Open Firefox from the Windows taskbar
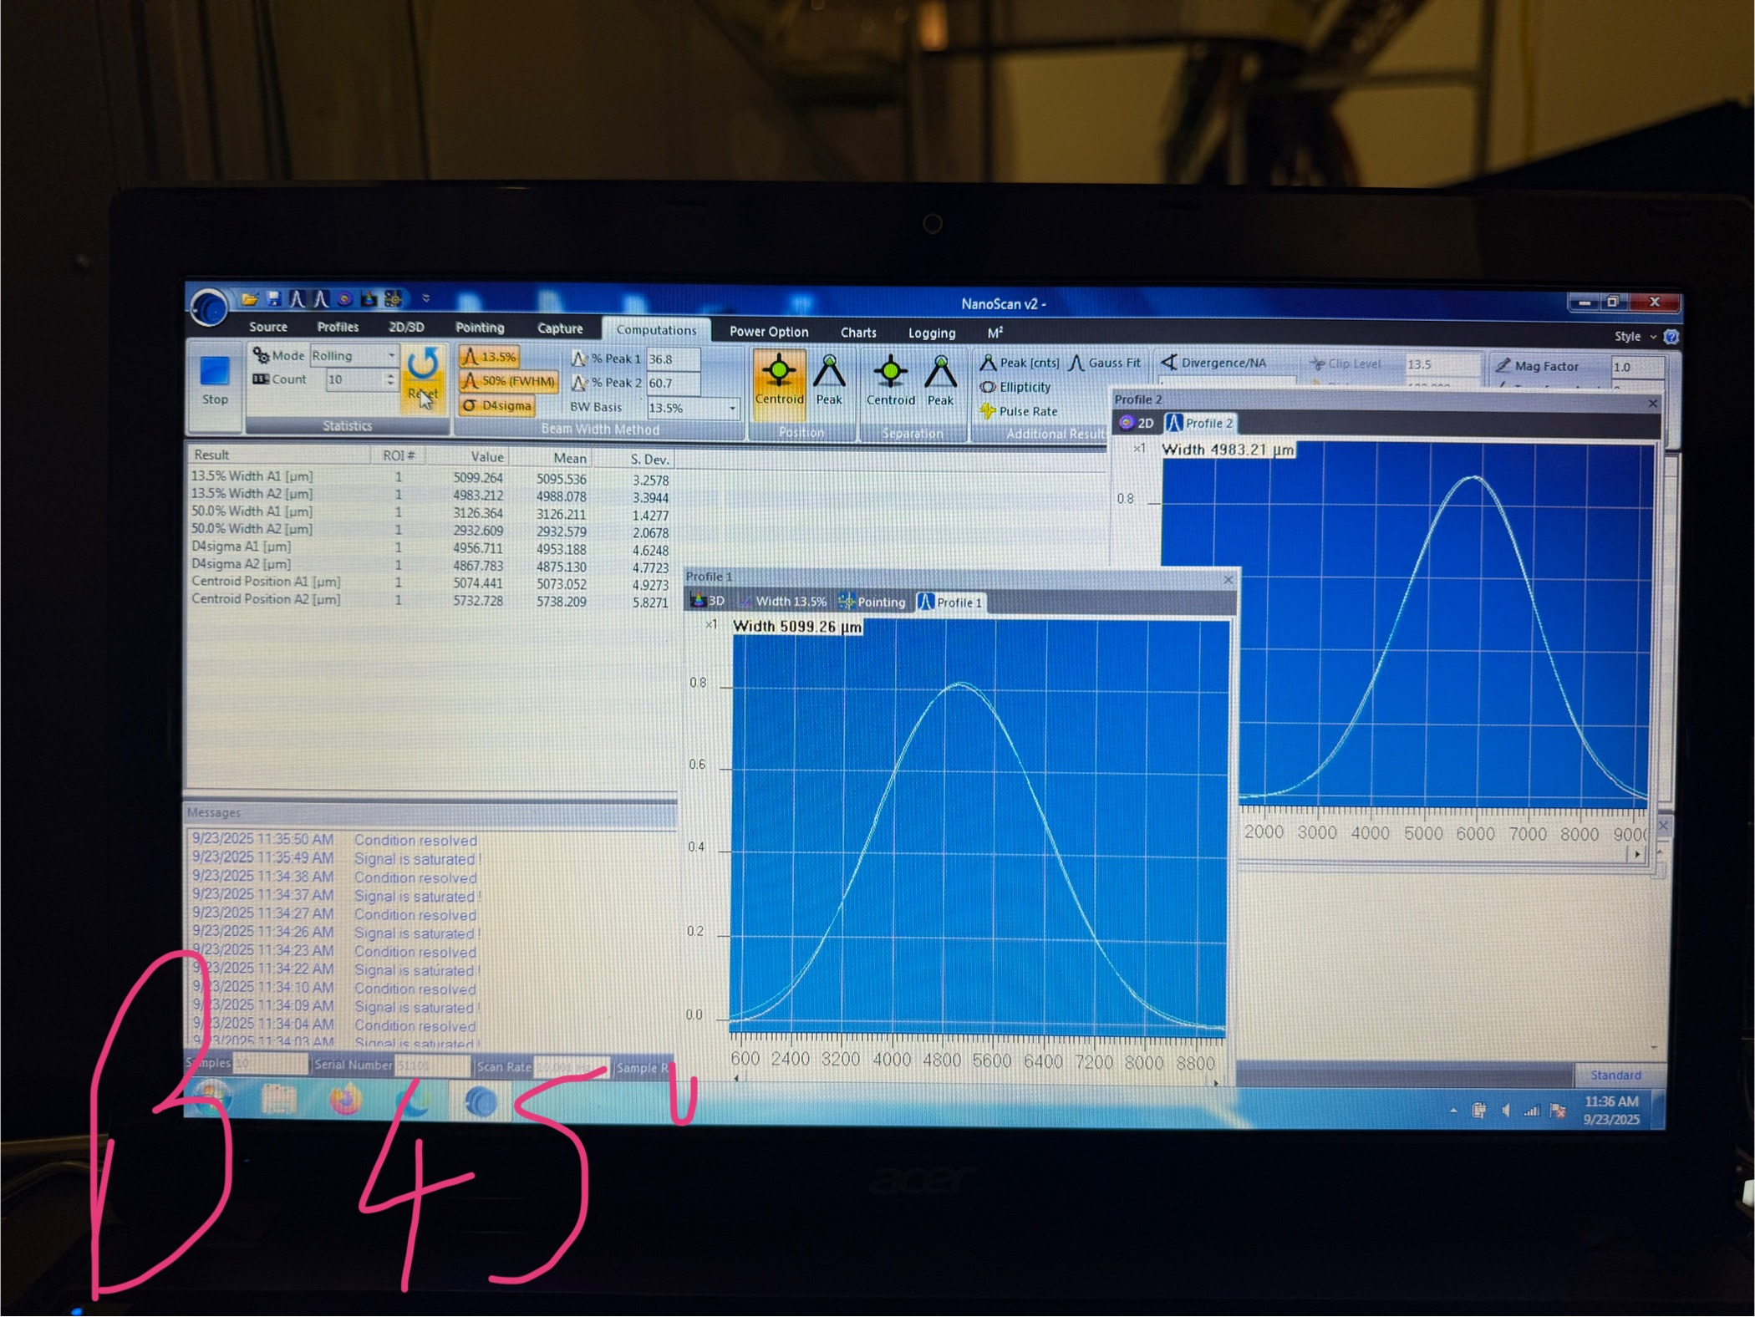 345,1101
